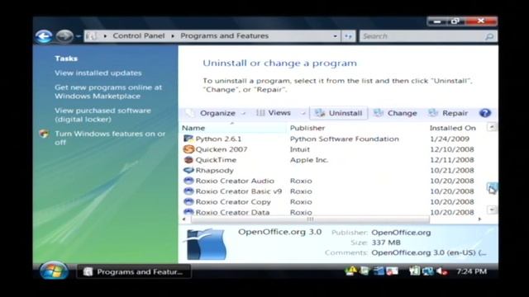Viewport: 529px width, 297px height.
Task: Open the address bar history dropdown
Action: [x=335, y=36]
